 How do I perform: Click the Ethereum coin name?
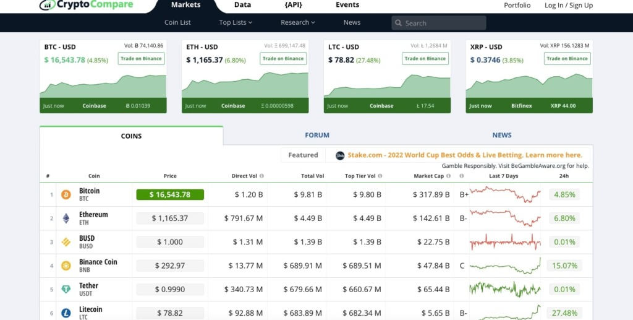point(93,215)
